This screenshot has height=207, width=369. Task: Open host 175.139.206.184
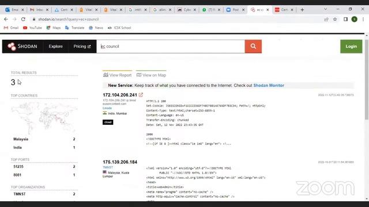[120, 162]
